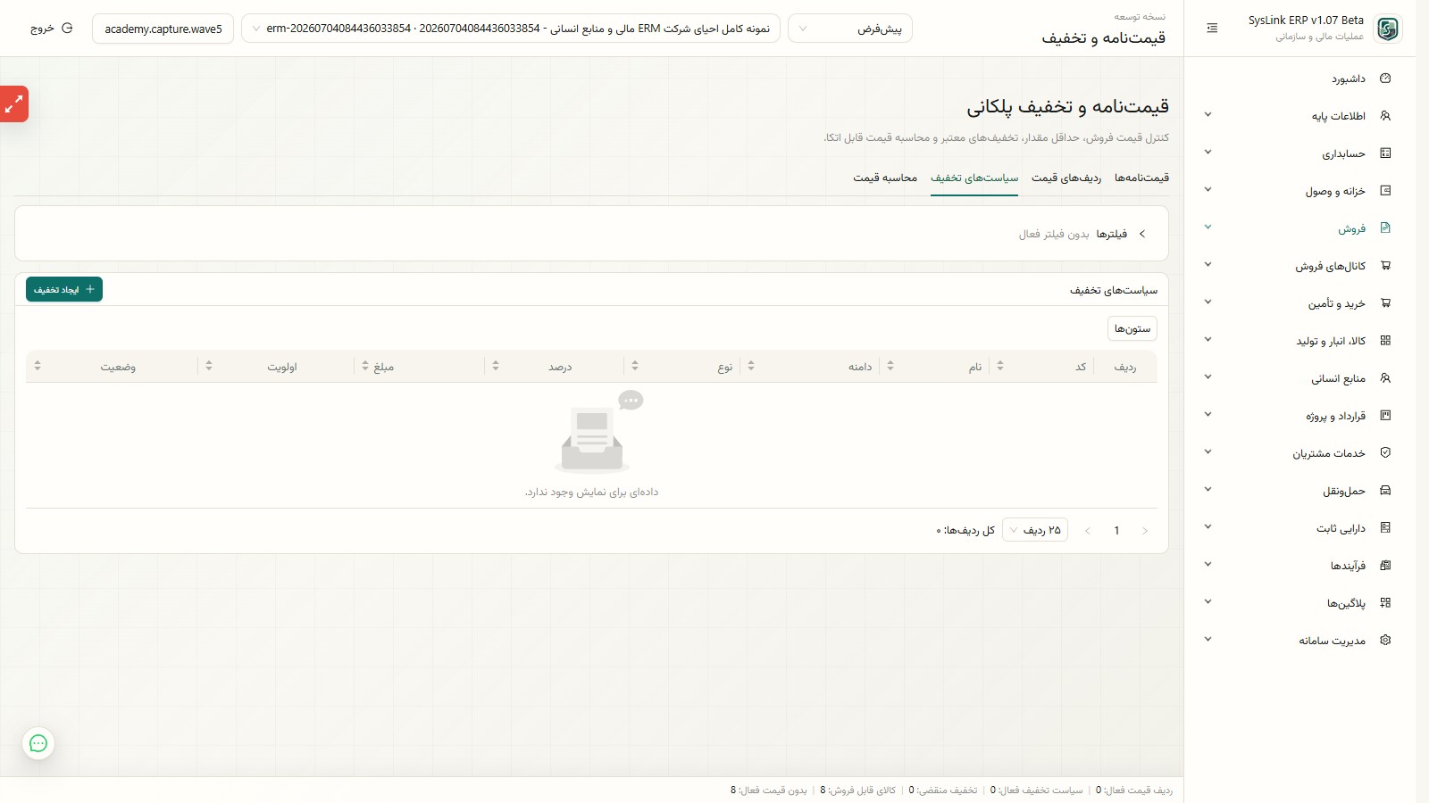Sort by the دامنه column arrows

pos(751,366)
